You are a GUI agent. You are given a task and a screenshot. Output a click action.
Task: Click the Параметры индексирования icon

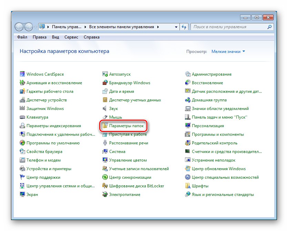[22, 125]
